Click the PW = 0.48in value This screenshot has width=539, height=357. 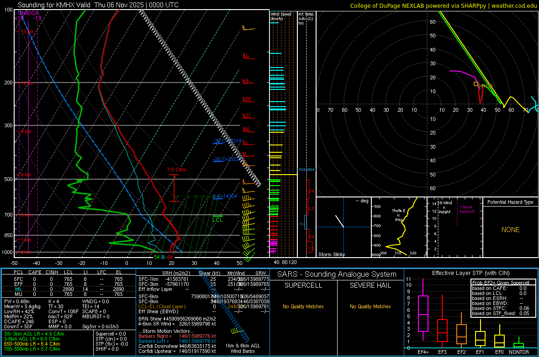pyautogui.click(x=18, y=301)
